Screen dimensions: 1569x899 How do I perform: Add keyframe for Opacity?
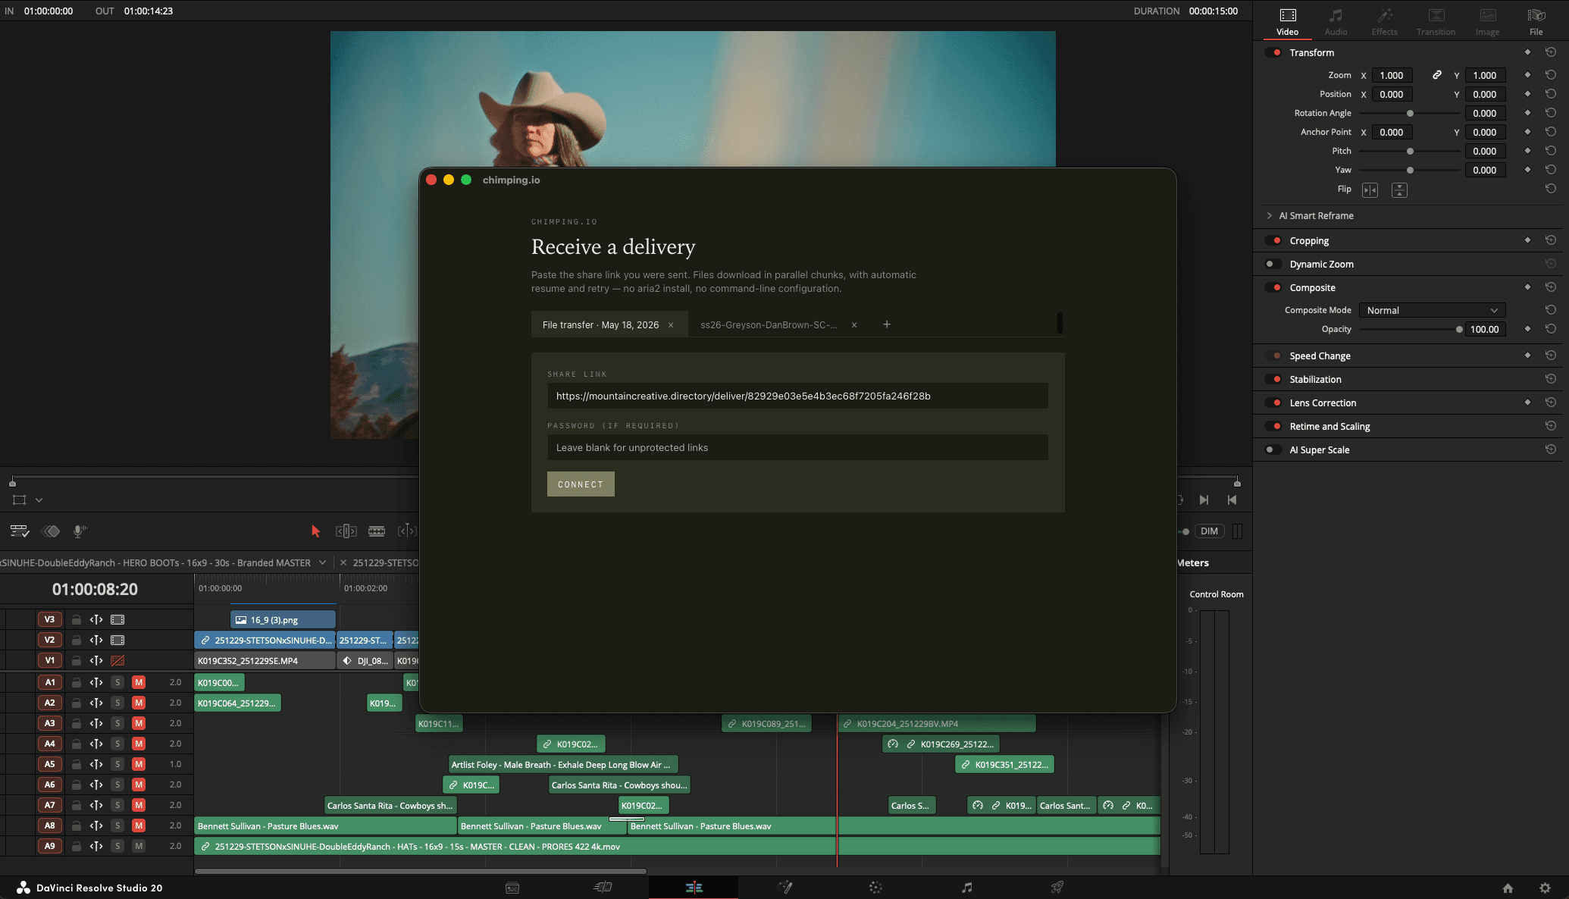[1527, 329]
